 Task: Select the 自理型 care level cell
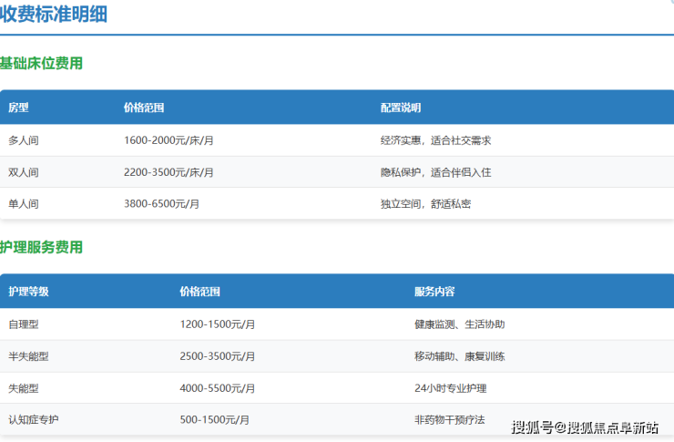pos(24,324)
